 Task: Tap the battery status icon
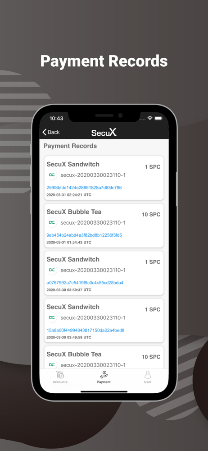tap(158, 118)
